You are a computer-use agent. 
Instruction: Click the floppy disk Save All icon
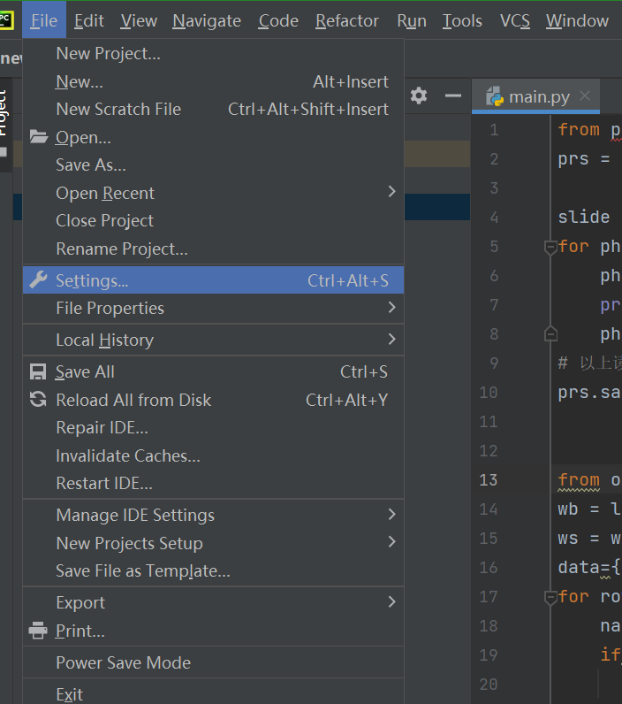[38, 372]
